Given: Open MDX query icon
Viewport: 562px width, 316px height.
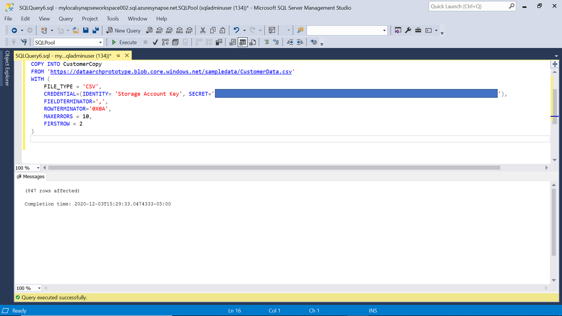Looking at the screenshot, I should pyautogui.click(x=159, y=30).
